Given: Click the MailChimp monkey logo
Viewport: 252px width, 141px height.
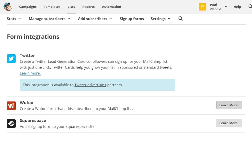Looking at the screenshot, I should click(x=7, y=7).
